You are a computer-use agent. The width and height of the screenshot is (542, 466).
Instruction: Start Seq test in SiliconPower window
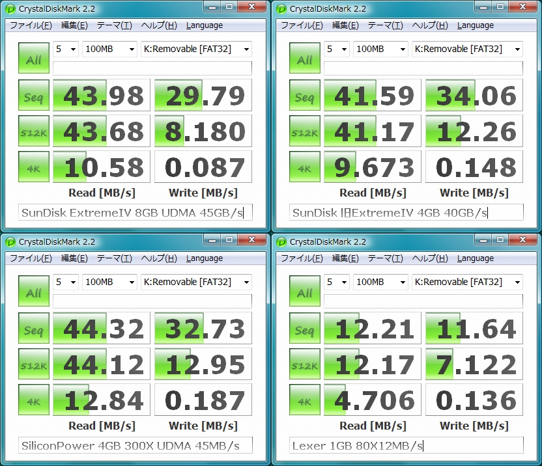pos(33,328)
